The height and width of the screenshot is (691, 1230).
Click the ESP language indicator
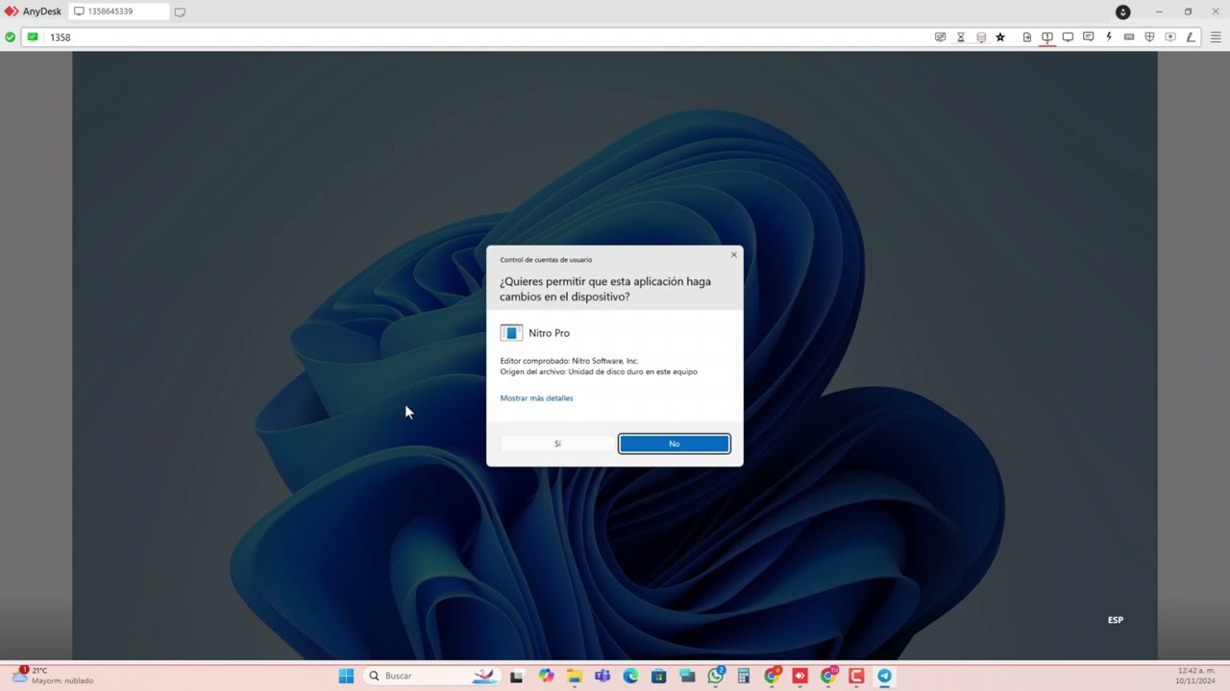coord(1116,620)
